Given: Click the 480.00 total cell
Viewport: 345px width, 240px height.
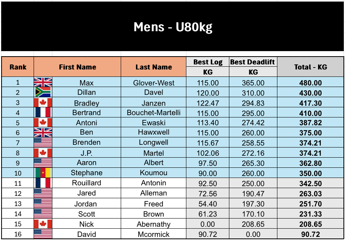Looking at the screenshot, I should click(310, 83).
